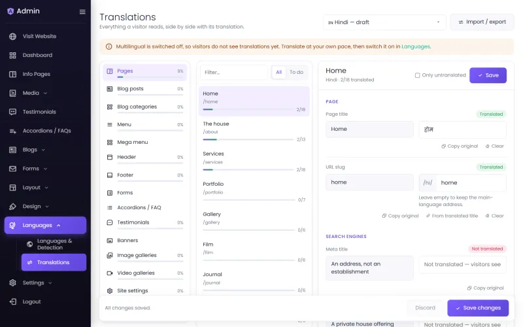Click the Logout icon
The height and width of the screenshot is (327, 523).
(x=12, y=301)
